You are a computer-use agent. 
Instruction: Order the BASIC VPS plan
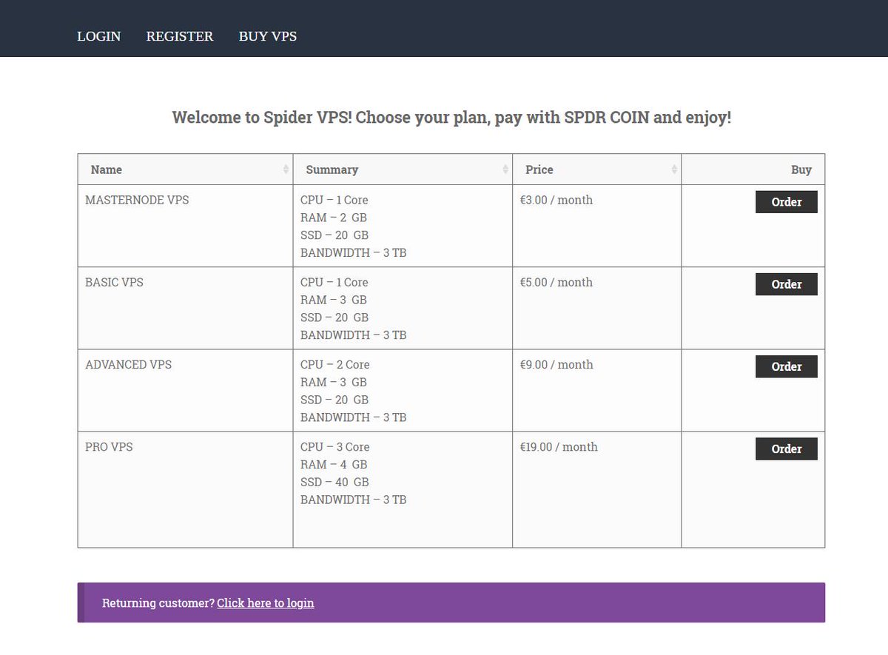point(786,283)
